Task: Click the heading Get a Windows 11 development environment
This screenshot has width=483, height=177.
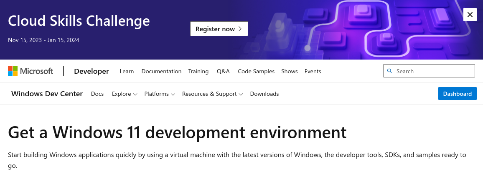Action: point(177,132)
